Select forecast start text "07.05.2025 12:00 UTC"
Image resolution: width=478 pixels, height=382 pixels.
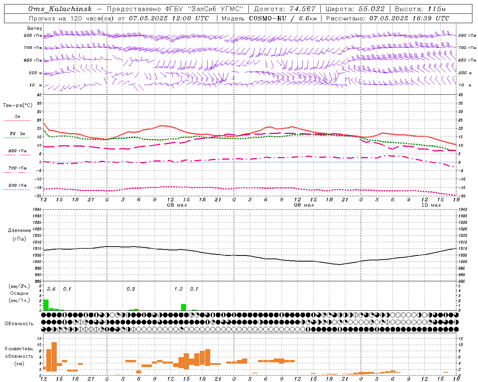pos(169,18)
